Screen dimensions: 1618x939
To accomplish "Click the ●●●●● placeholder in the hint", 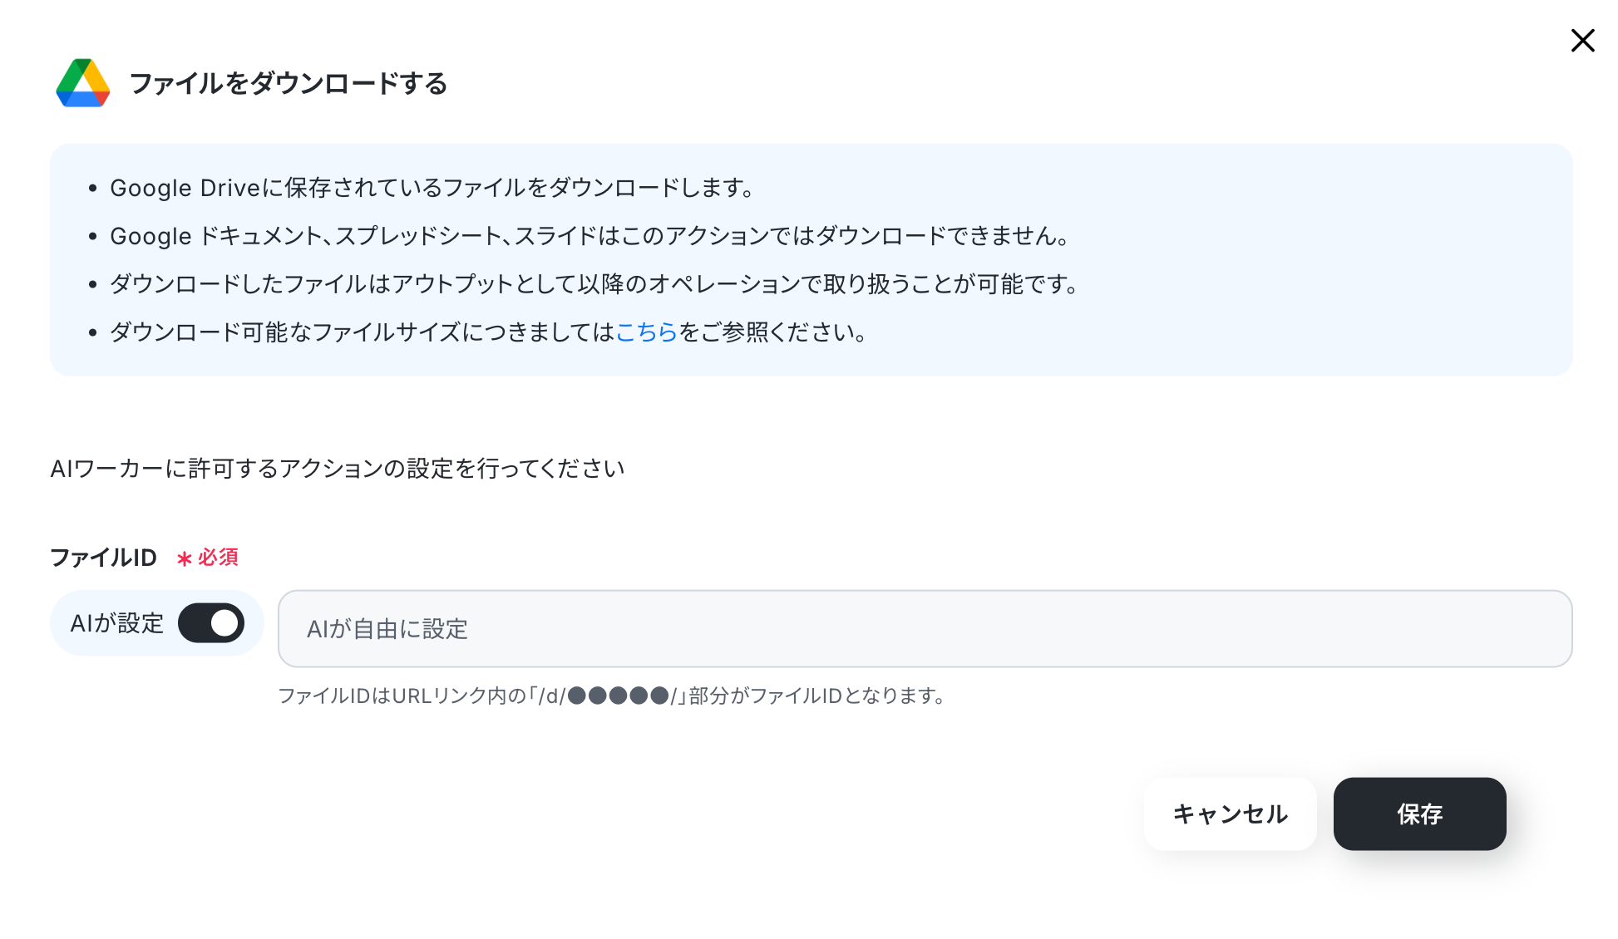I will coord(618,696).
